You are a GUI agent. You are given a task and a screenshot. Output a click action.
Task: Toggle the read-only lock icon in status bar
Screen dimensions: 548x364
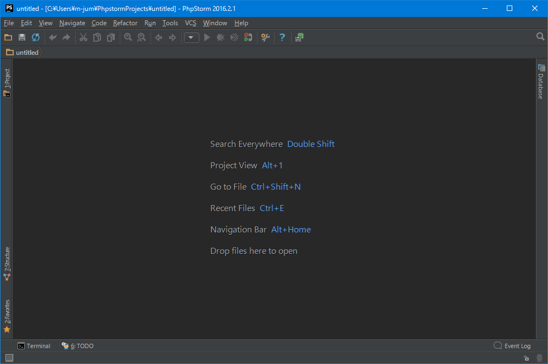[526, 358]
